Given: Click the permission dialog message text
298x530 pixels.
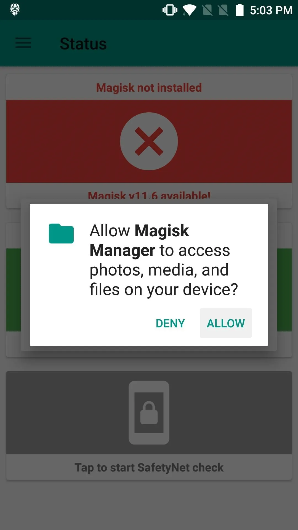Looking at the screenshot, I should point(164,260).
